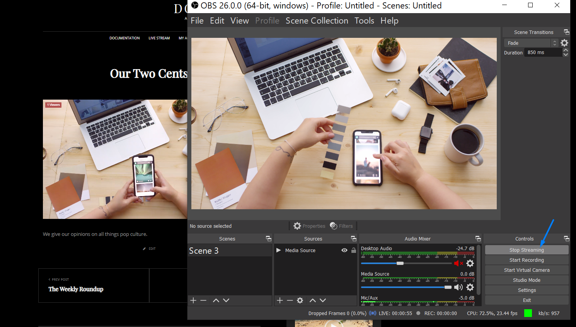Open the File menu
Viewport: 576px width, 327px height.
click(x=197, y=20)
